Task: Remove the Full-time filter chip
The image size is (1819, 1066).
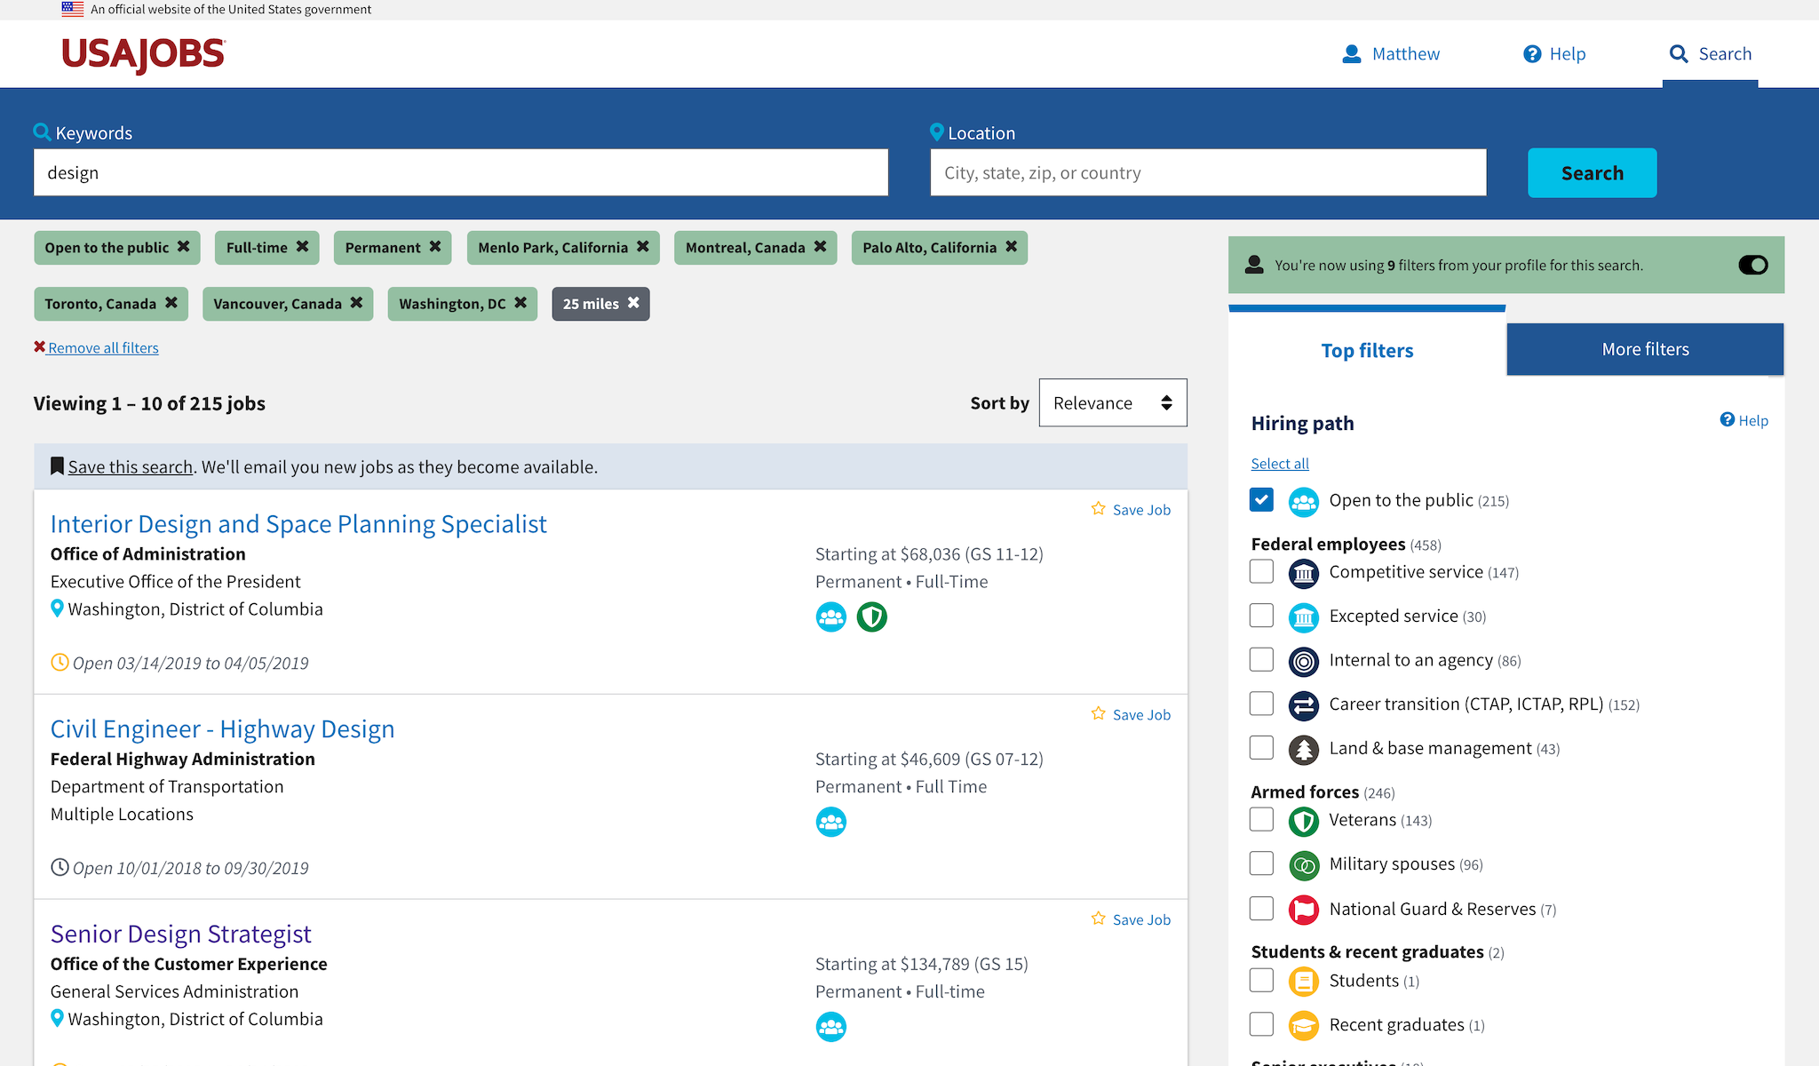Action: pos(302,247)
